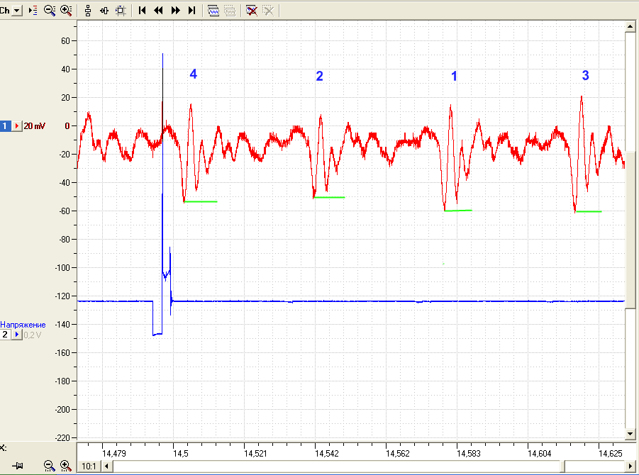The height and width of the screenshot is (475, 639).
Task: Open channel 1 red arrow menu
Action: pos(17,126)
